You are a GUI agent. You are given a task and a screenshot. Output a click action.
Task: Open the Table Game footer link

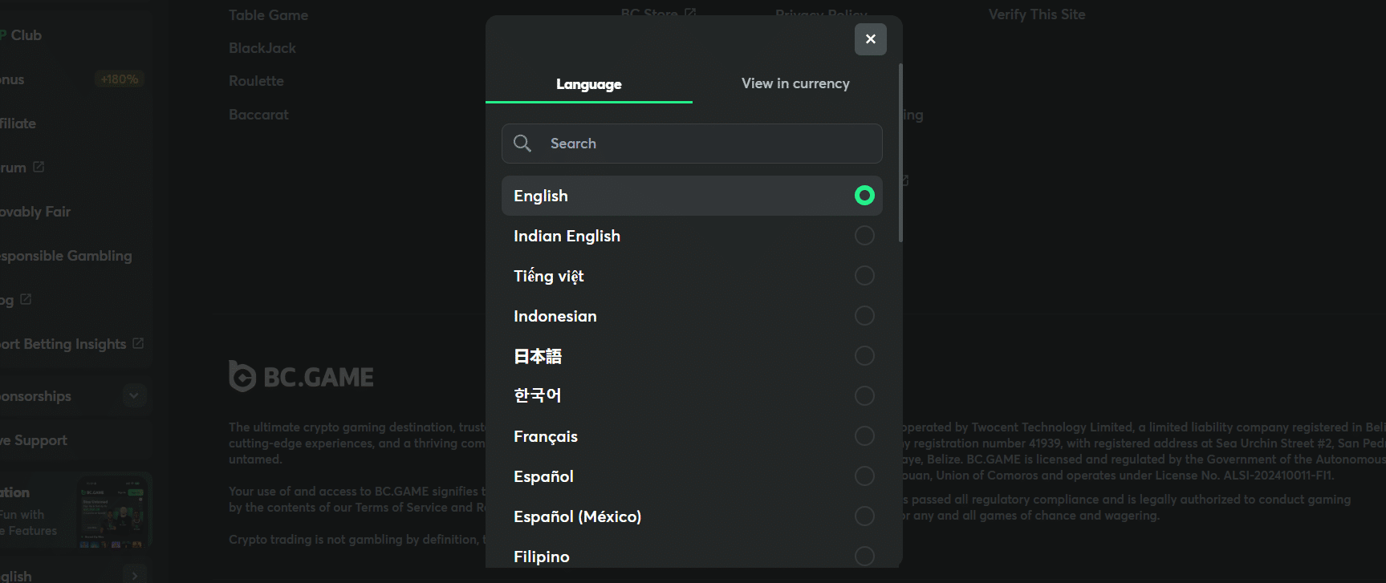point(268,15)
